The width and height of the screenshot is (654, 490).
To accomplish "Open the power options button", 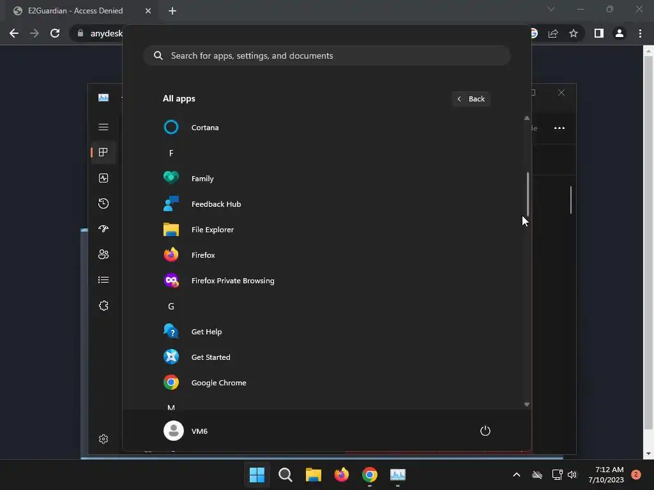I will [x=485, y=431].
